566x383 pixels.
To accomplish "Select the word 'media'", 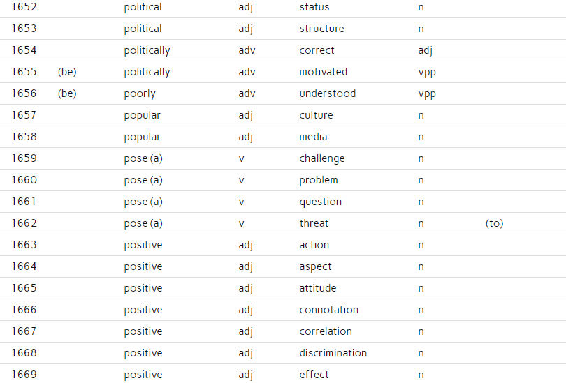I will click(x=313, y=137).
